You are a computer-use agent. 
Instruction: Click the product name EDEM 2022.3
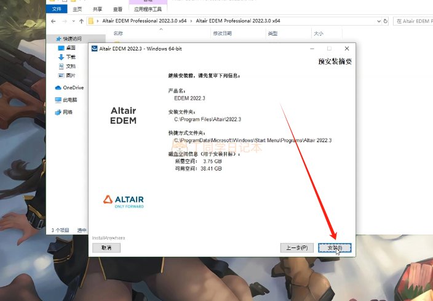[189, 98]
